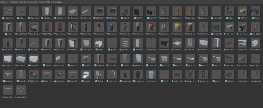
Task: Click the 'grated s...' prefab label
Action: click(x=126, y=50)
